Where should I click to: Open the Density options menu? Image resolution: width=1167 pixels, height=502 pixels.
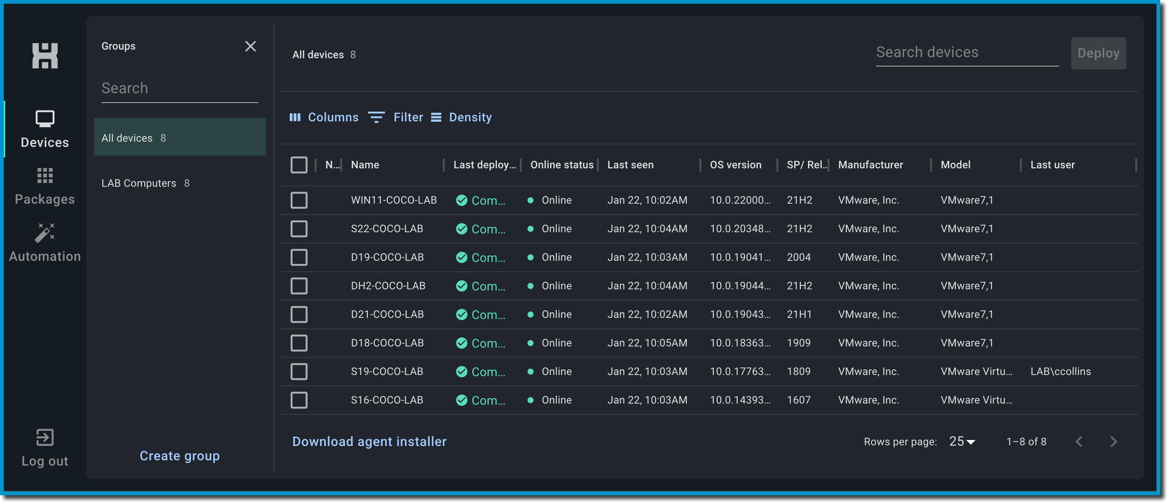[x=461, y=117]
